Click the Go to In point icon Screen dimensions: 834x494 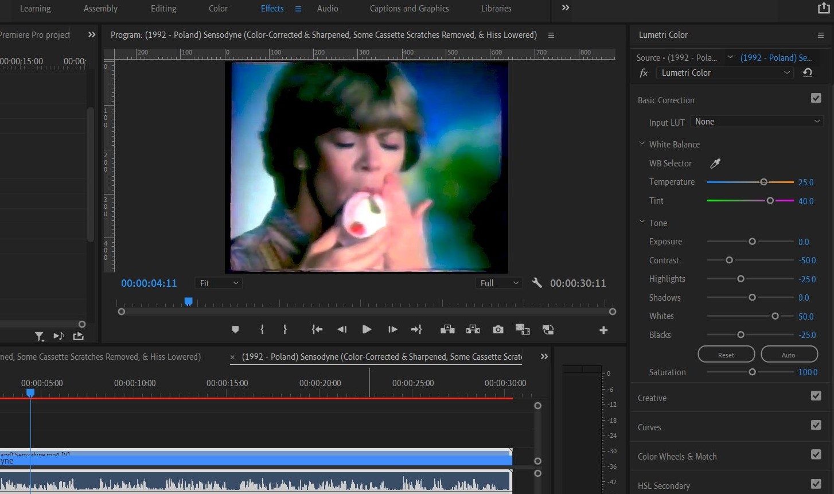pyautogui.click(x=317, y=329)
